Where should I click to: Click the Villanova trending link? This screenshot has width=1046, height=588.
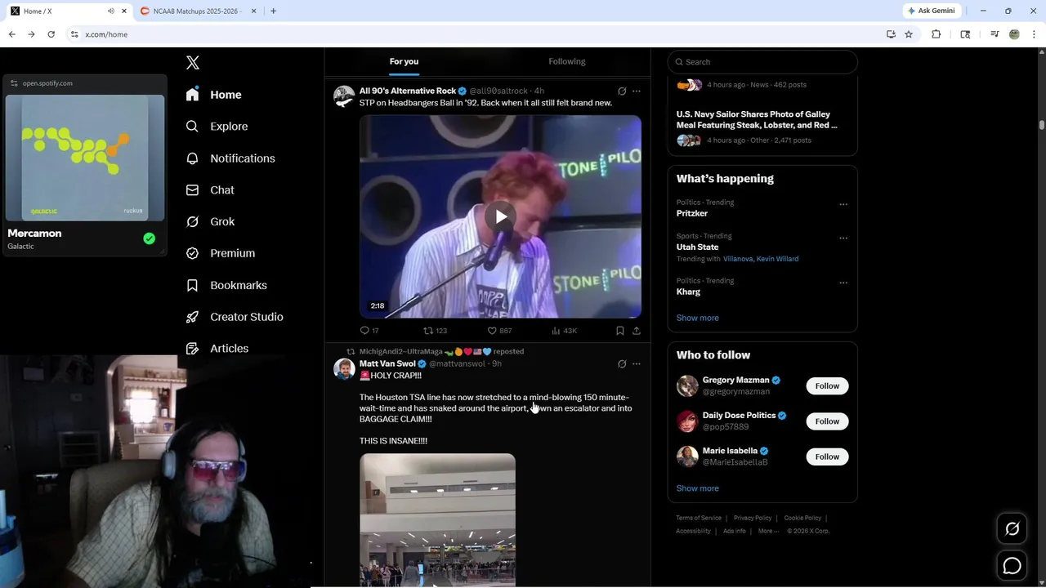point(737,259)
